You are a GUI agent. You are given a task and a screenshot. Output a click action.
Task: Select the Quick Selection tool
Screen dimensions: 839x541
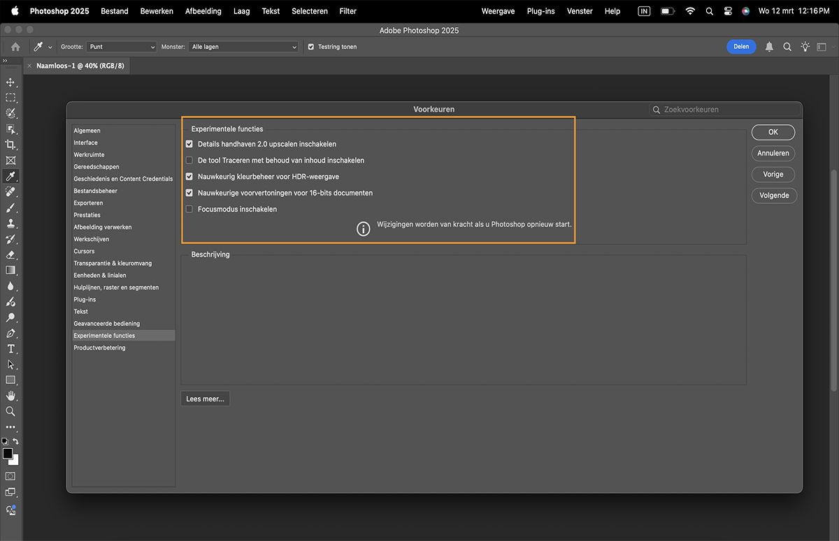pos(10,113)
